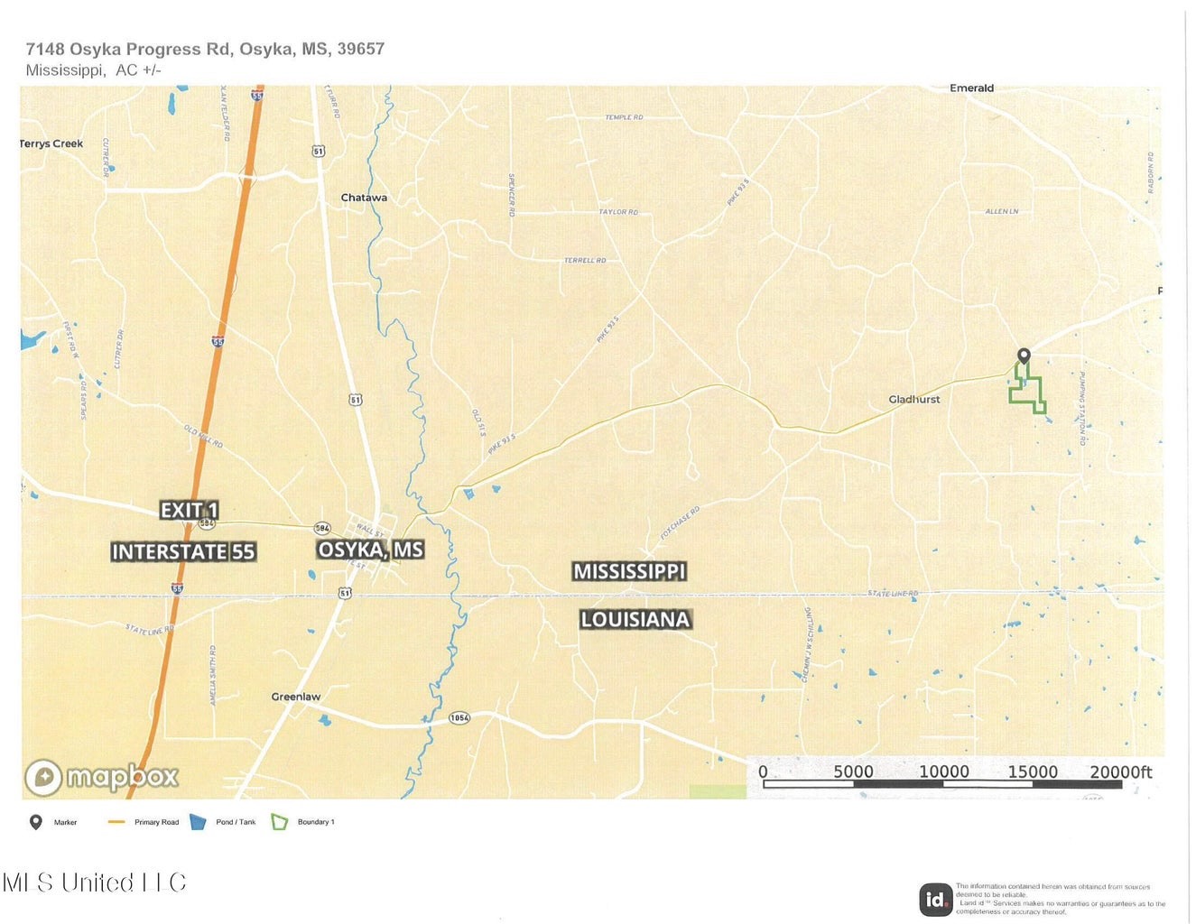This screenshot has height=924, width=1196.
Task: Click the 'TAYLOR RD' road label
Action: pos(618,212)
